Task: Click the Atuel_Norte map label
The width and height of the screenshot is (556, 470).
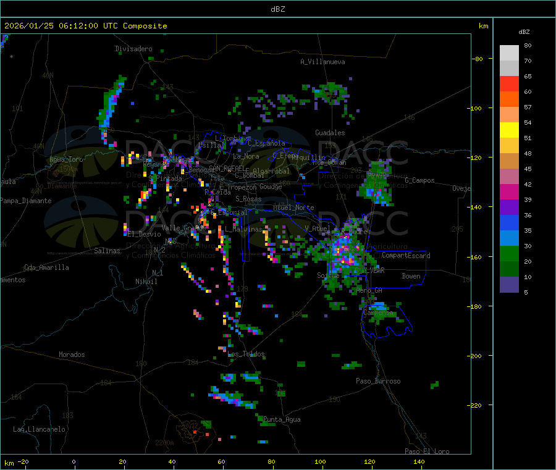Action: (x=293, y=208)
